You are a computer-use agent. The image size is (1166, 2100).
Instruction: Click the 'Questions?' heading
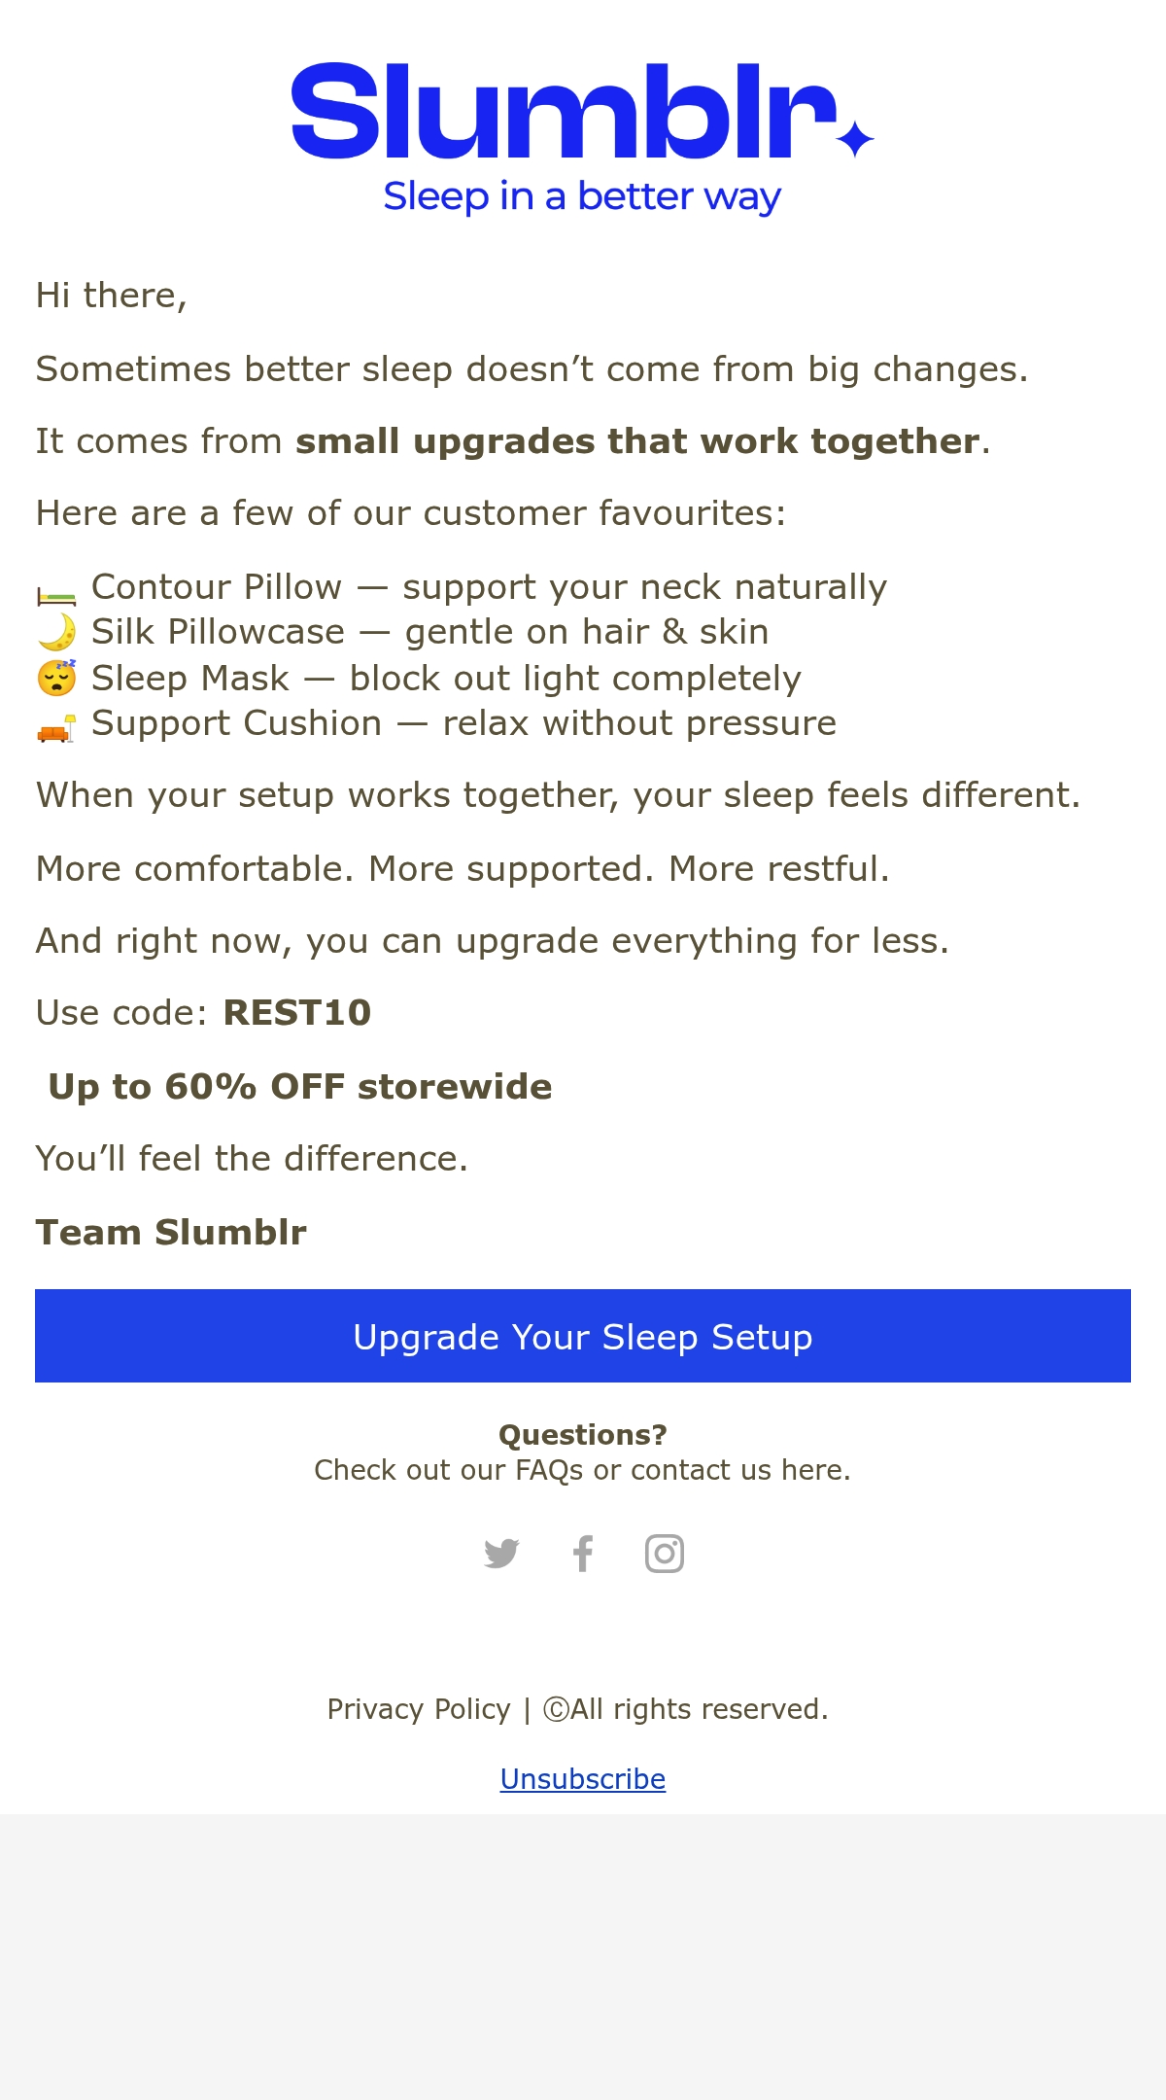(583, 1435)
